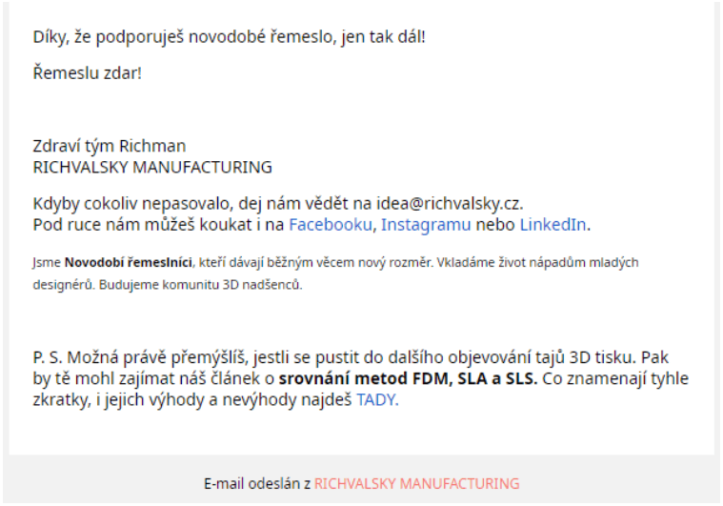Open the Instagramu link

426,225
